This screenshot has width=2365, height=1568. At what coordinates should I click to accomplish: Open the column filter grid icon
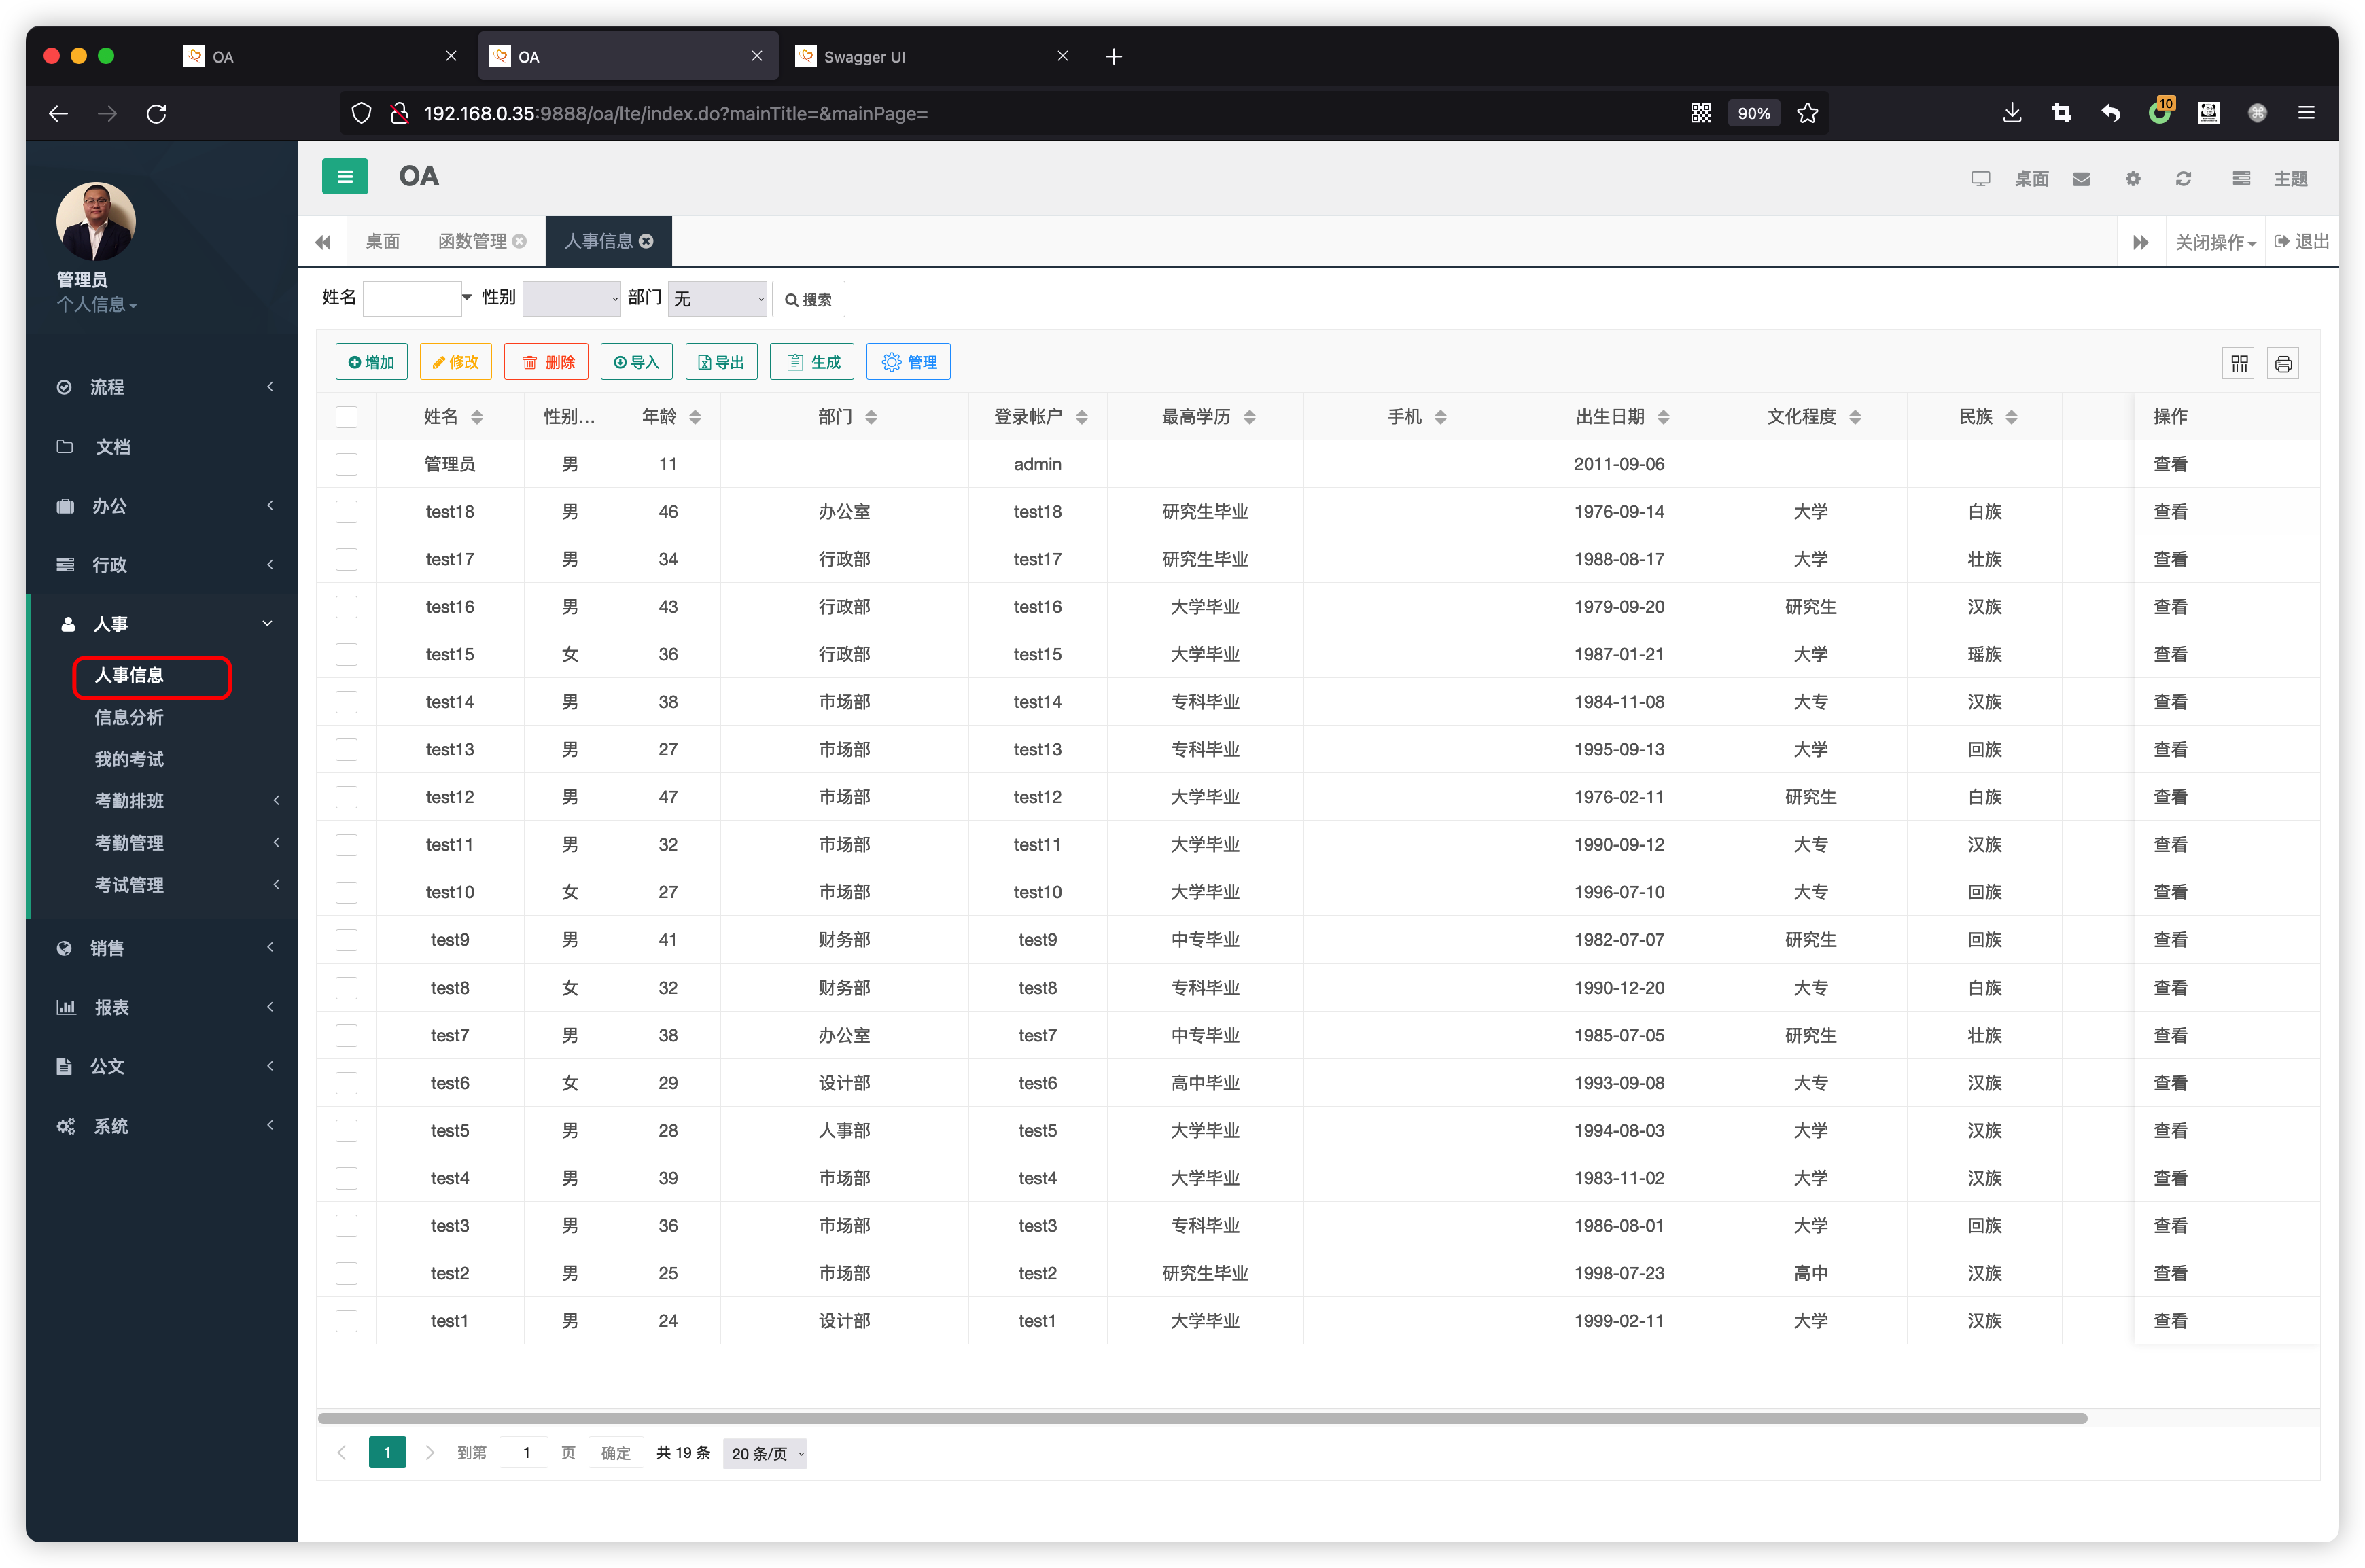pyautogui.click(x=2239, y=363)
